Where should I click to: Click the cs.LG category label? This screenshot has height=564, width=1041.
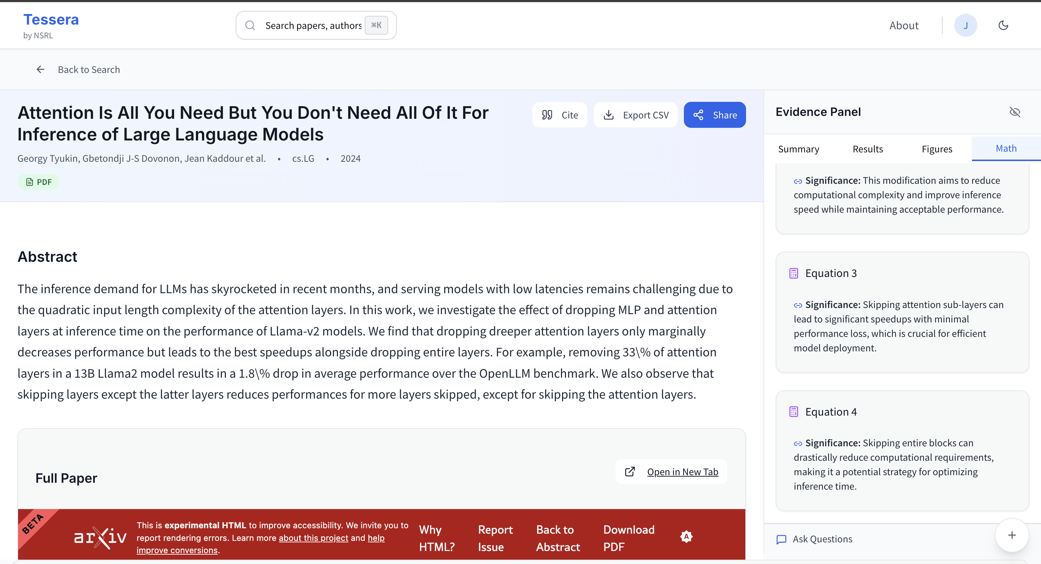coord(303,159)
